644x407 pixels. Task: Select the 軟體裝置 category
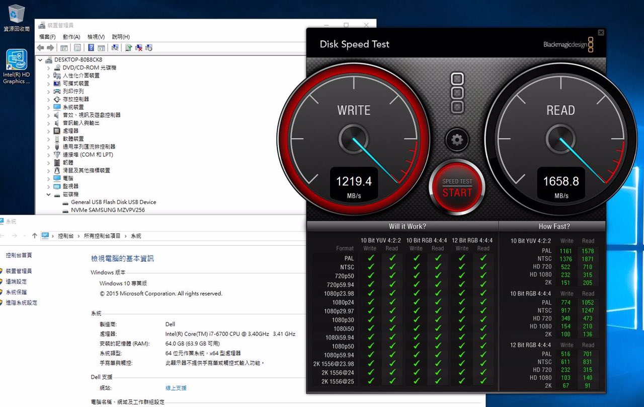tap(73, 139)
